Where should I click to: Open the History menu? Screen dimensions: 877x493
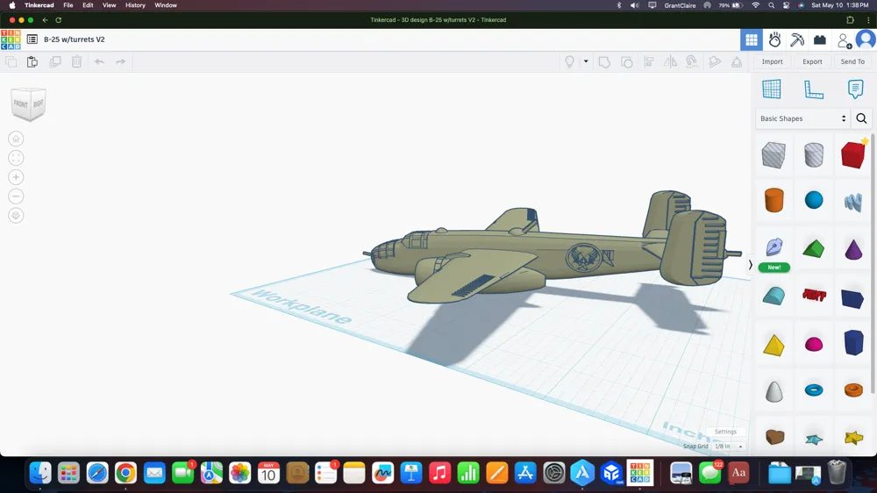pos(135,5)
